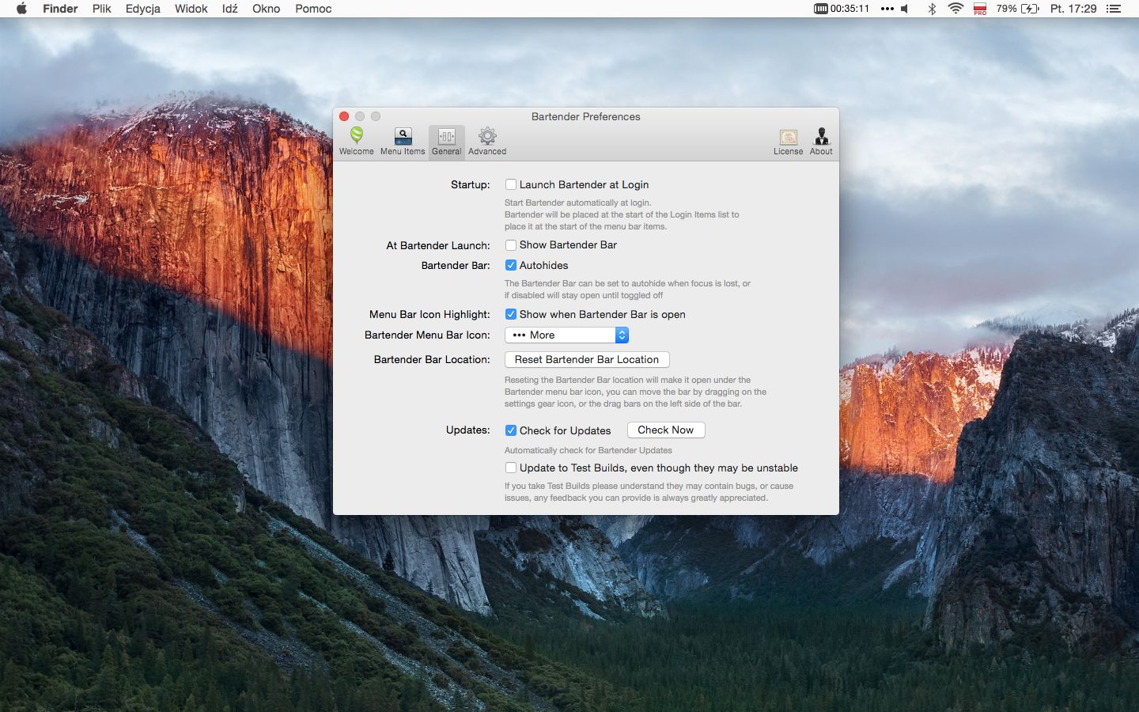Screen dimensions: 1139x712
Task: Uncheck the Autohides option
Action: [x=511, y=265]
